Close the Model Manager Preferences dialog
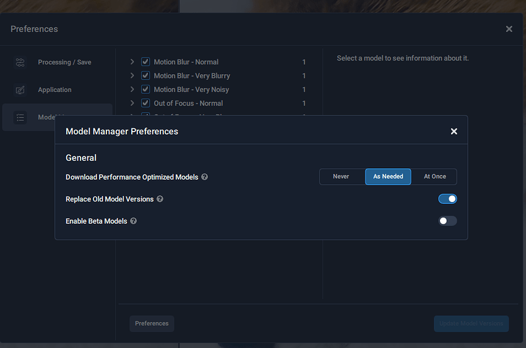 coord(454,132)
